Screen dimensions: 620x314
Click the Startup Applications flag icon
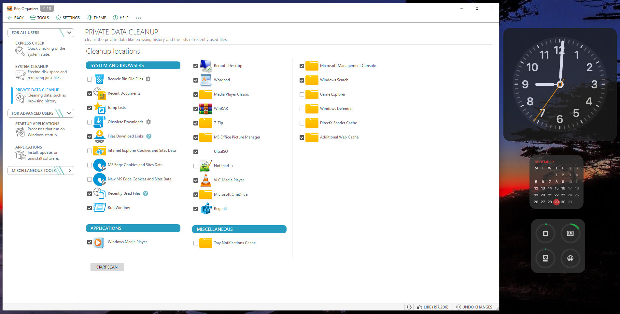coord(20,132)
